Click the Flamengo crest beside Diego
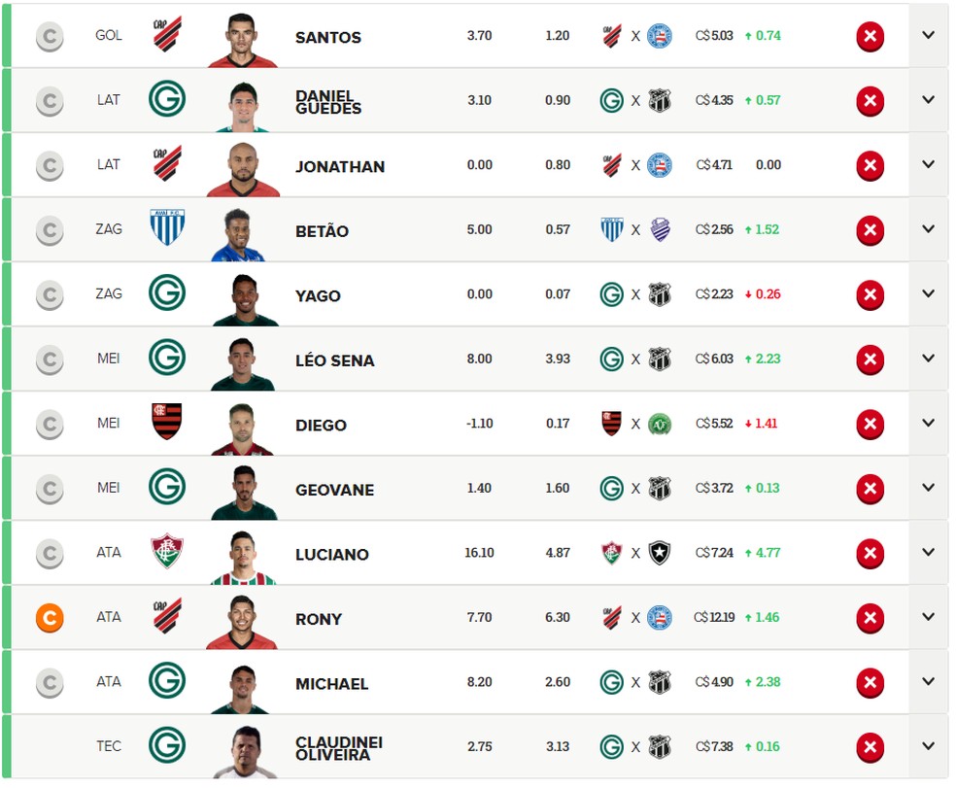This screenshot has width=956, height=788. (167, 422)
